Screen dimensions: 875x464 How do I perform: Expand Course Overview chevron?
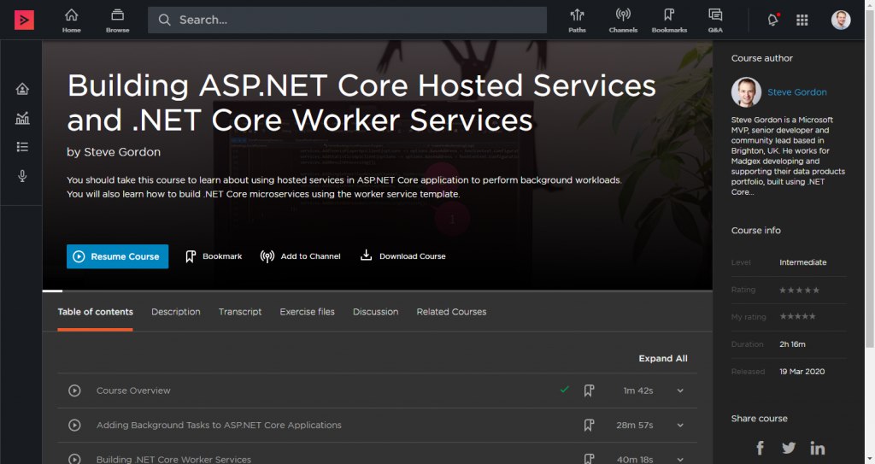click(x=680, y=391)
